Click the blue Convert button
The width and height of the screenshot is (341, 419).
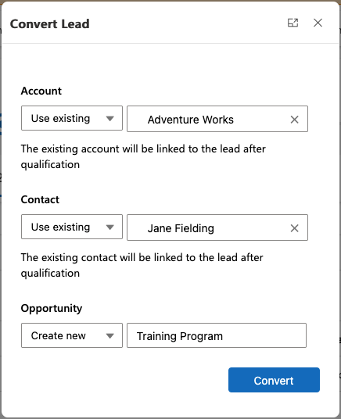coord(274,380)
